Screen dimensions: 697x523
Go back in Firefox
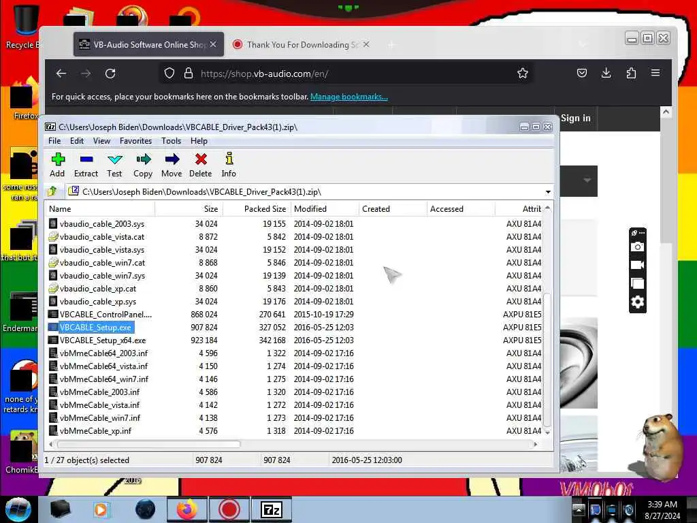click(61, 74)
